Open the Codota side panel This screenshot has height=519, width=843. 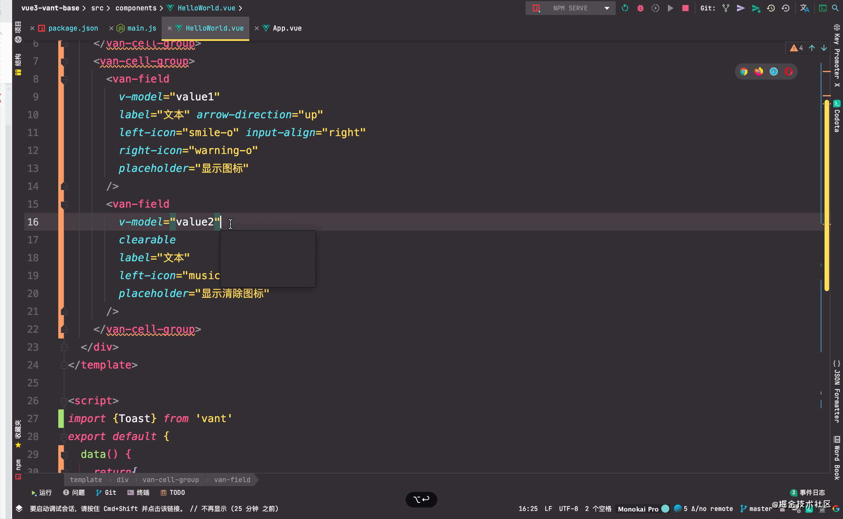tap(837, 116)
